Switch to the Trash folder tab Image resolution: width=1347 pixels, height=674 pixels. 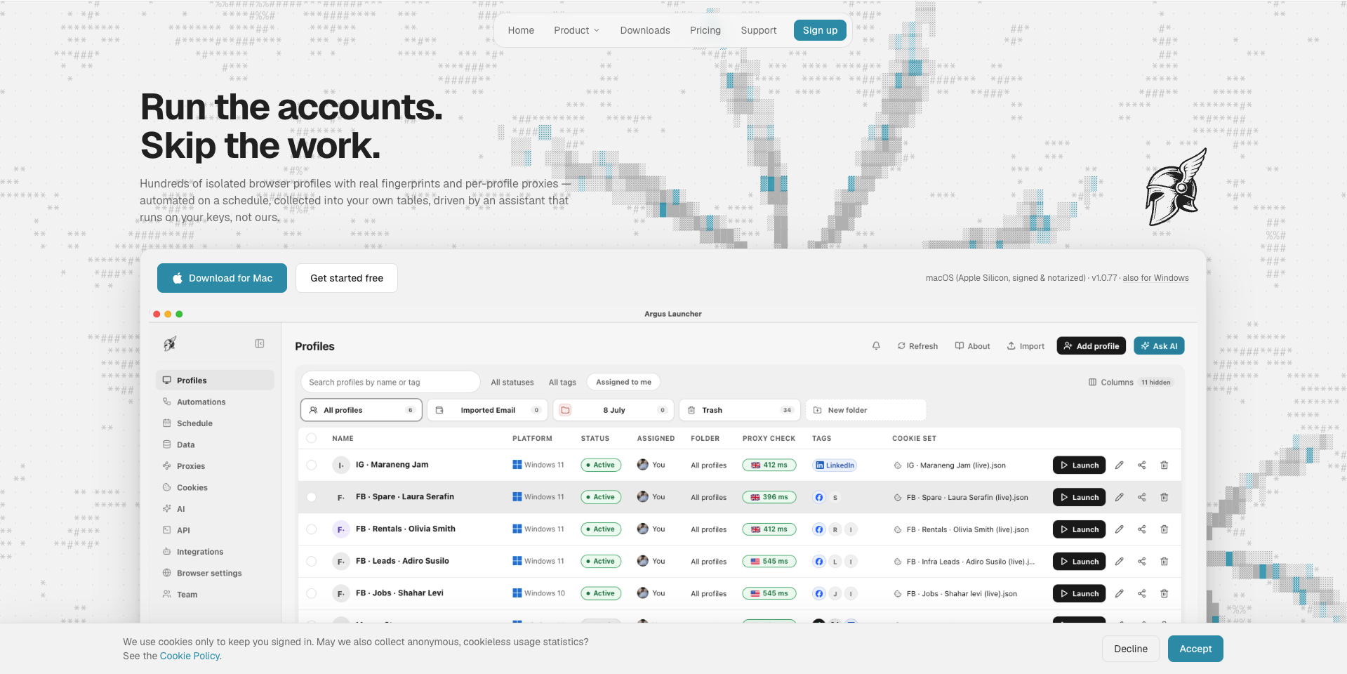[740, 410]
